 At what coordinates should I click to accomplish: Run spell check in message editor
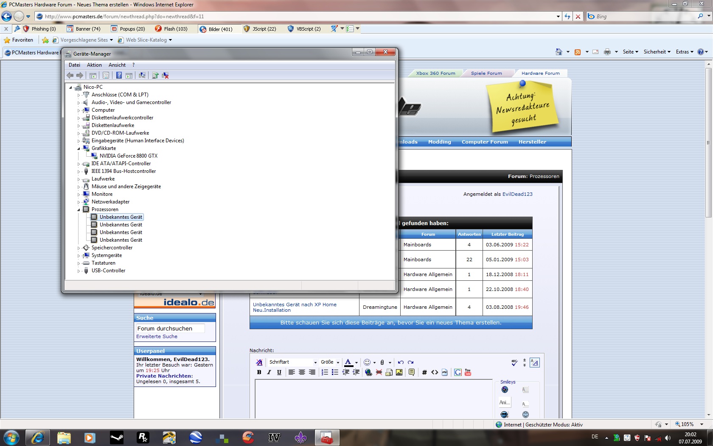coord(514,362)
